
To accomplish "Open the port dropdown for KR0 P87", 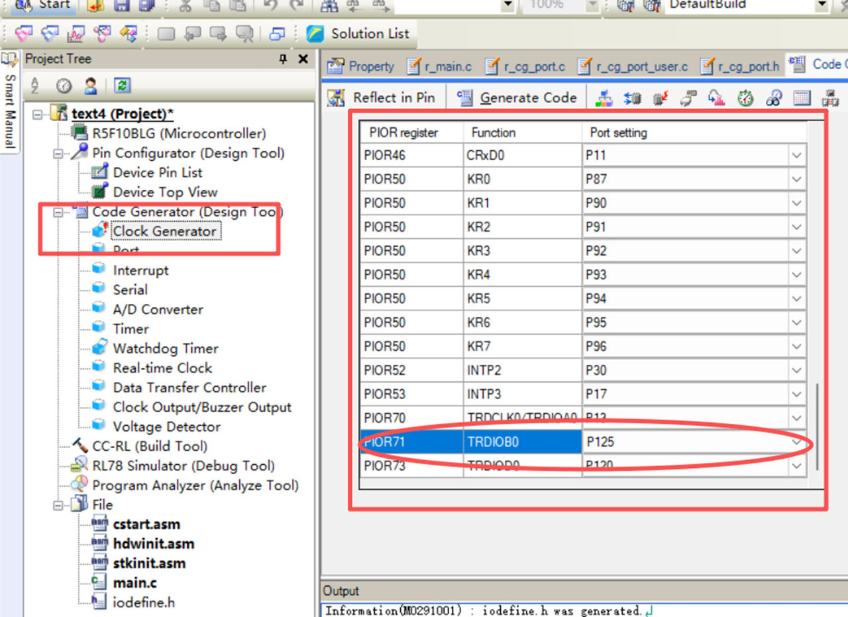I will pyautogui.click(x=797, y=179).
